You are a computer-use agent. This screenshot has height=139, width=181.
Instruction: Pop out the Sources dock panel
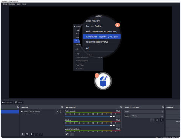62,107
